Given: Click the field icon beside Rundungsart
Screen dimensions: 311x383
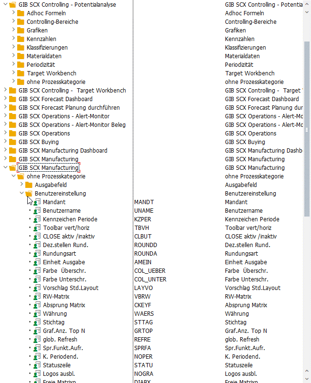Looking at the screenshot, I should coord(37,254).
